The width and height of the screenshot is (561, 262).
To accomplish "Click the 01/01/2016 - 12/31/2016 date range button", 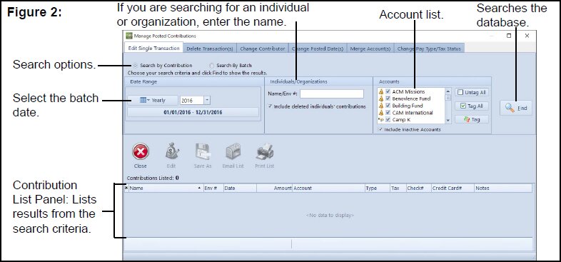I will pyautogui.click(x=193, y=112).
